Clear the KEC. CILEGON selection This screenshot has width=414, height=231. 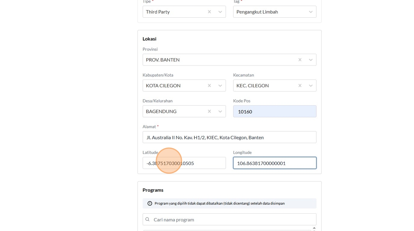(x=300, y=85)
